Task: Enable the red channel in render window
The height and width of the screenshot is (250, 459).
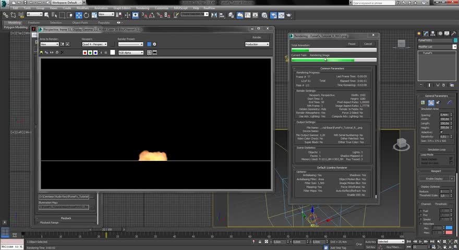Action: 84,53
